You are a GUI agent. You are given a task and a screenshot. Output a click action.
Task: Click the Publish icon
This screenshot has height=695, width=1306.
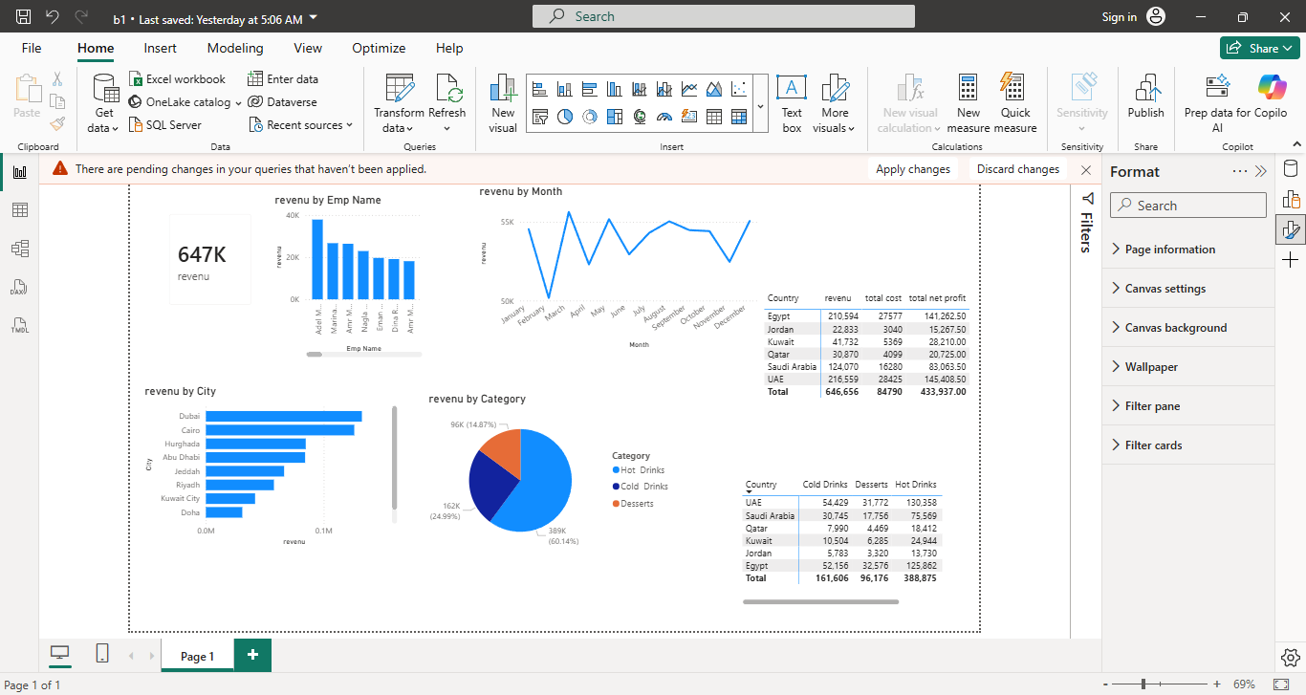point(1145,89)
